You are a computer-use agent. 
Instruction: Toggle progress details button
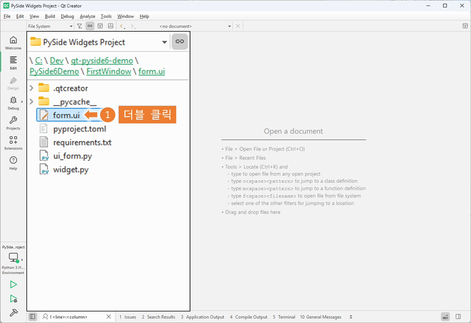point(445,317)
